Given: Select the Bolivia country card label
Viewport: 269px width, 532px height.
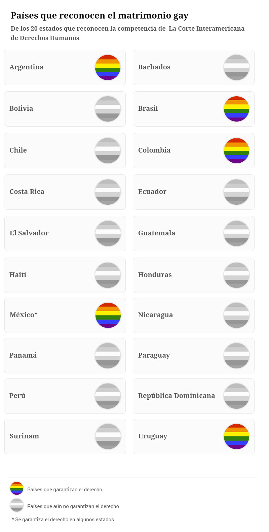Looking at the screenshot, I should pos(21,108).
